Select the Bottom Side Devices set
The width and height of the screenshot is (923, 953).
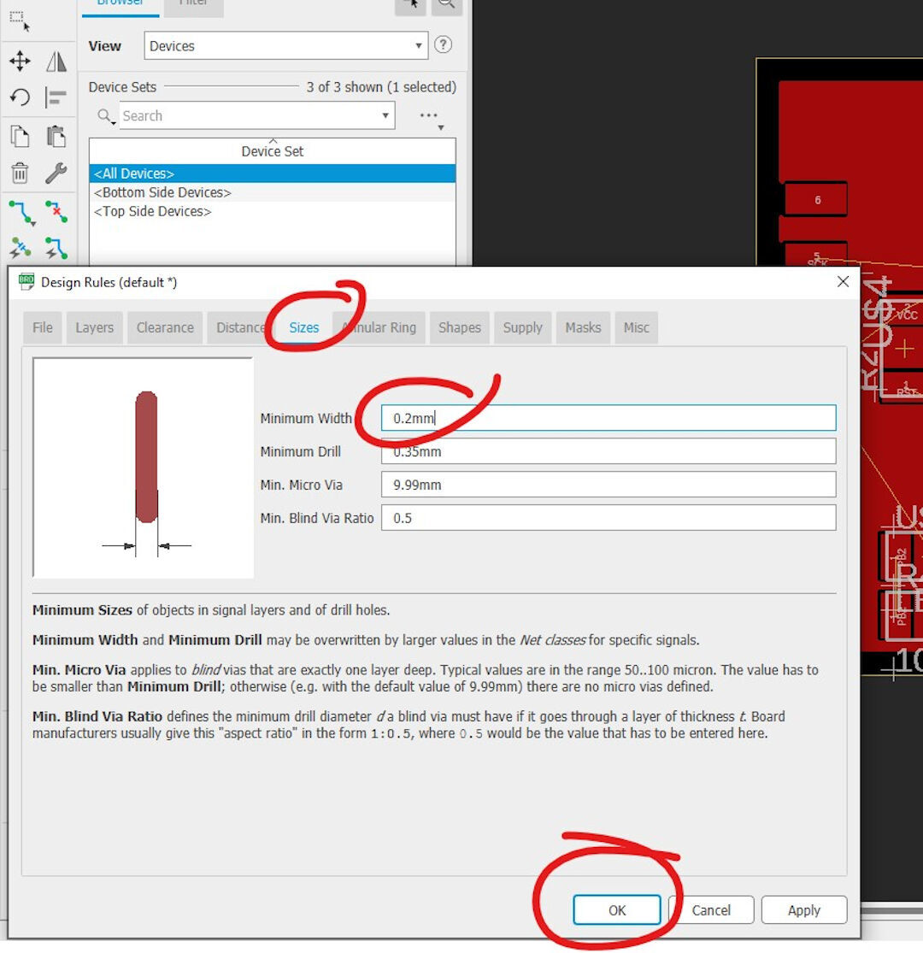(162, 192)
